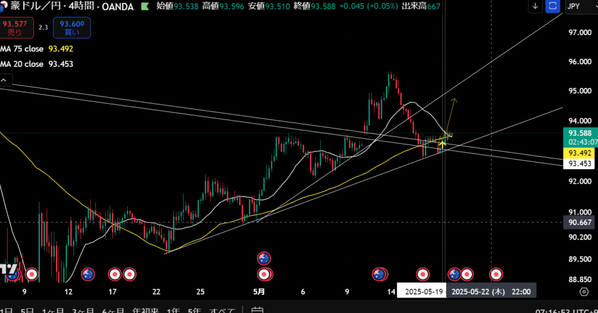Click the 高値 93.596 high value

[223, 6]
